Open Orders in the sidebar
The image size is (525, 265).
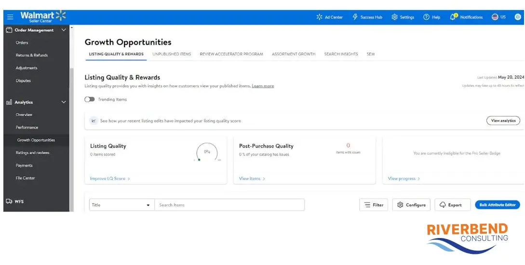[x=22, y=42]
